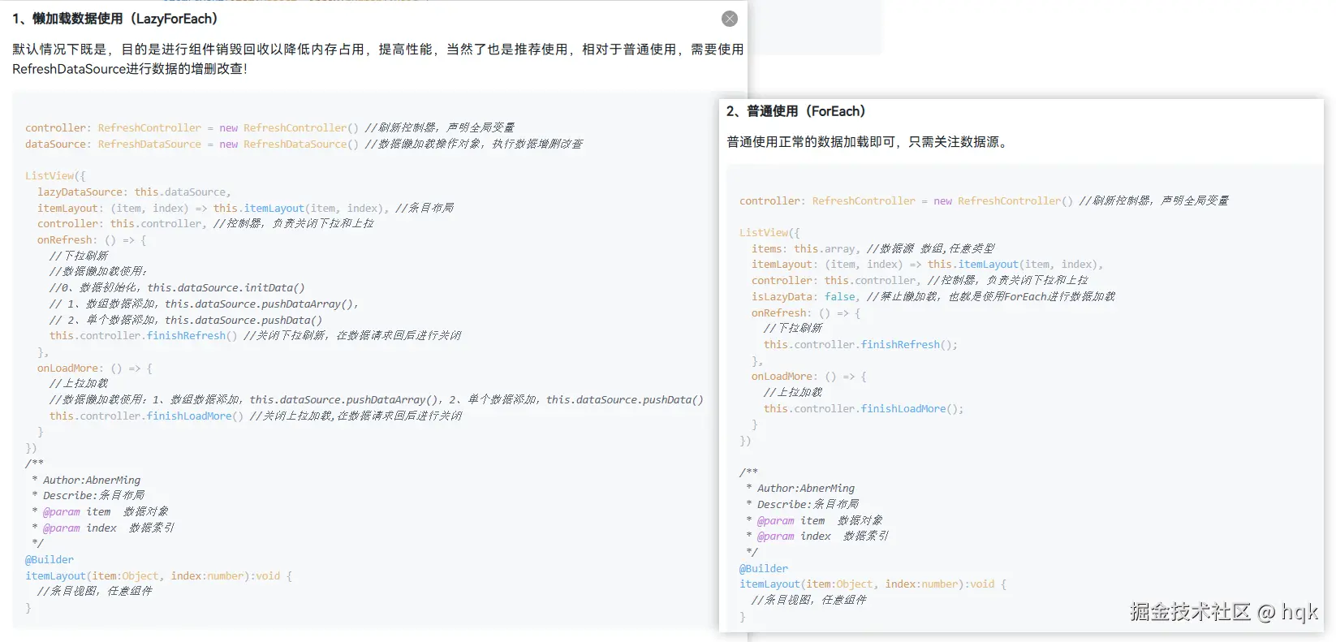
Task: Click "controller: RefreshController" line in ForEach panel
Action: click(984, 200)
